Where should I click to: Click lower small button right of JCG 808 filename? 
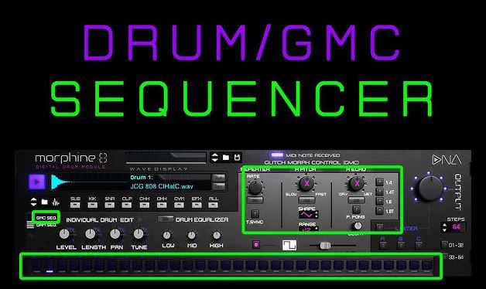[218, 186]
